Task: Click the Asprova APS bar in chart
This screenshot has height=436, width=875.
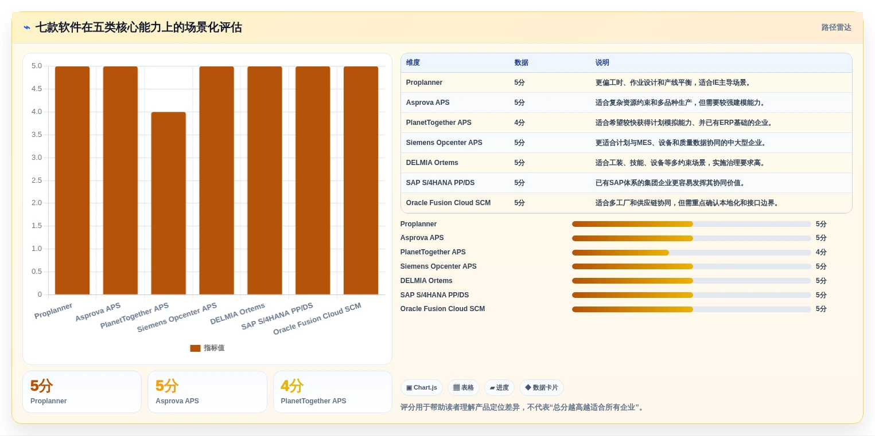Action: click(x=120, y=180)
